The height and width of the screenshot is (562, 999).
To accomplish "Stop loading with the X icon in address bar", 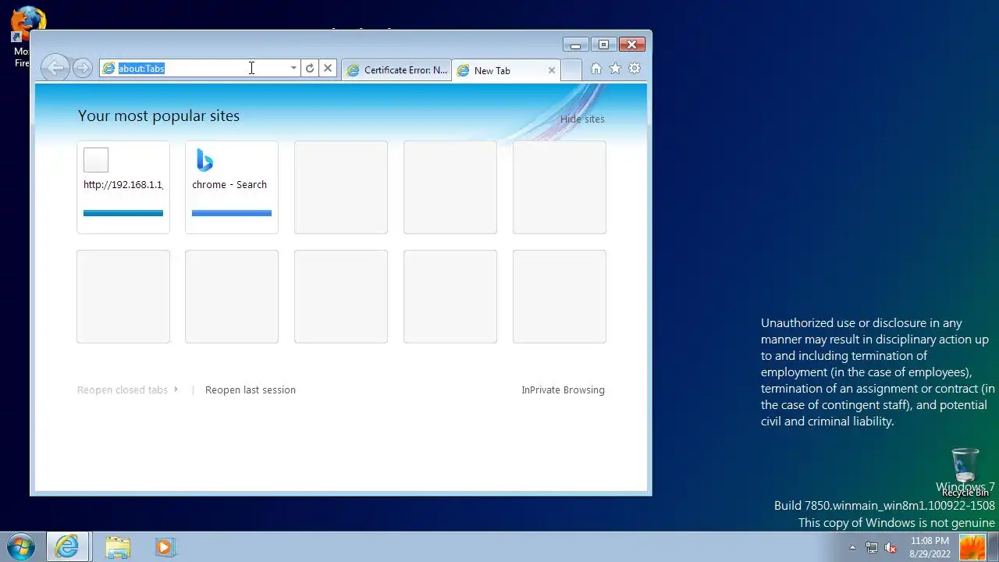I will tap(328, 69).
